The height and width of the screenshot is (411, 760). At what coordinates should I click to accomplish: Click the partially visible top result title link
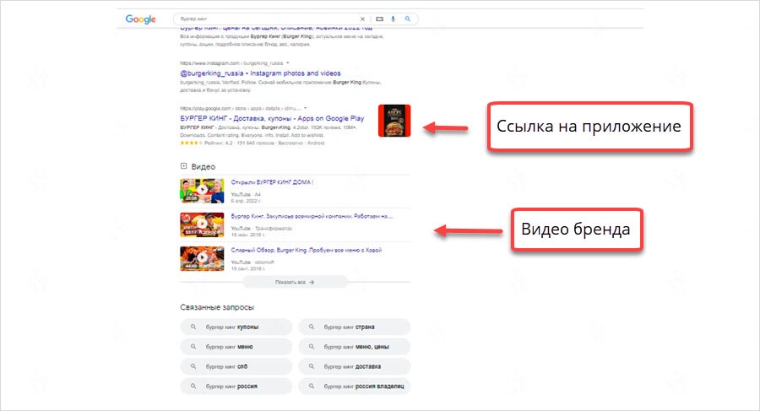[x=276, y=28]
